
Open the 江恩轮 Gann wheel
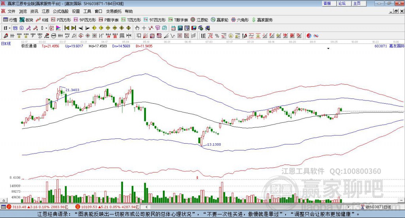pos(199,20)
